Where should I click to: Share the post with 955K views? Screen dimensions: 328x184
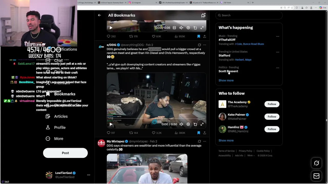point(204,36)
